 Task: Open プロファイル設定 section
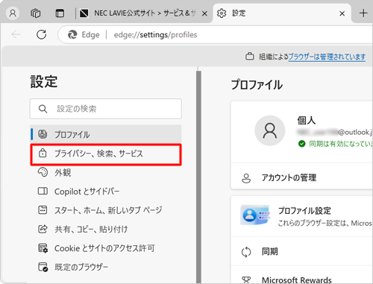(x=302, y=216)
